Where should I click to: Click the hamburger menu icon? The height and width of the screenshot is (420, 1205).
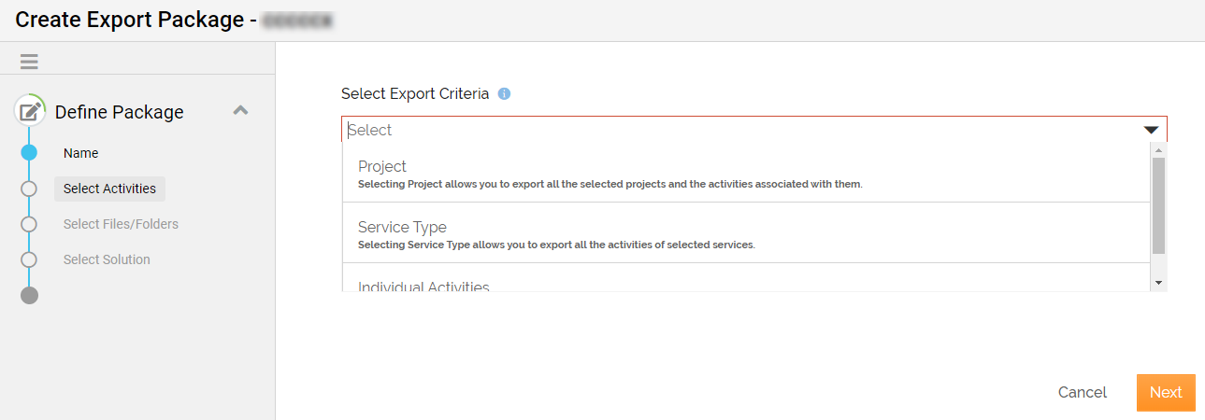point(29,62)
